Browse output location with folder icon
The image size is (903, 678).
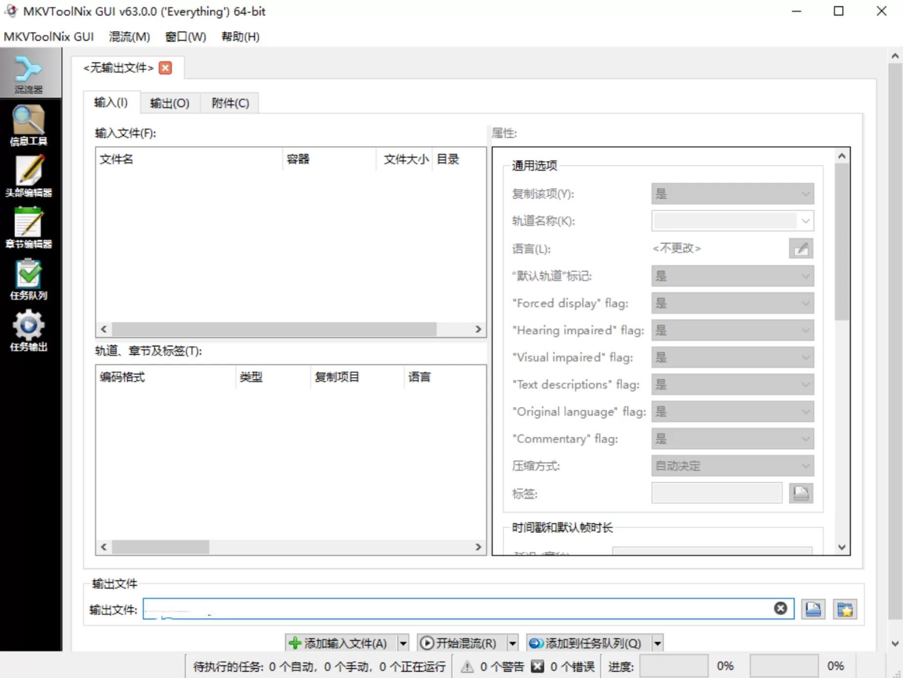pyautogui.click(x=813, y=609)
